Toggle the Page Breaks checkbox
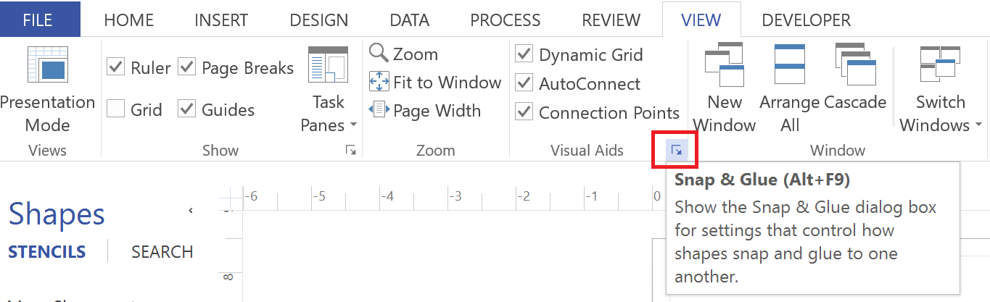 [x=187, y=67]
